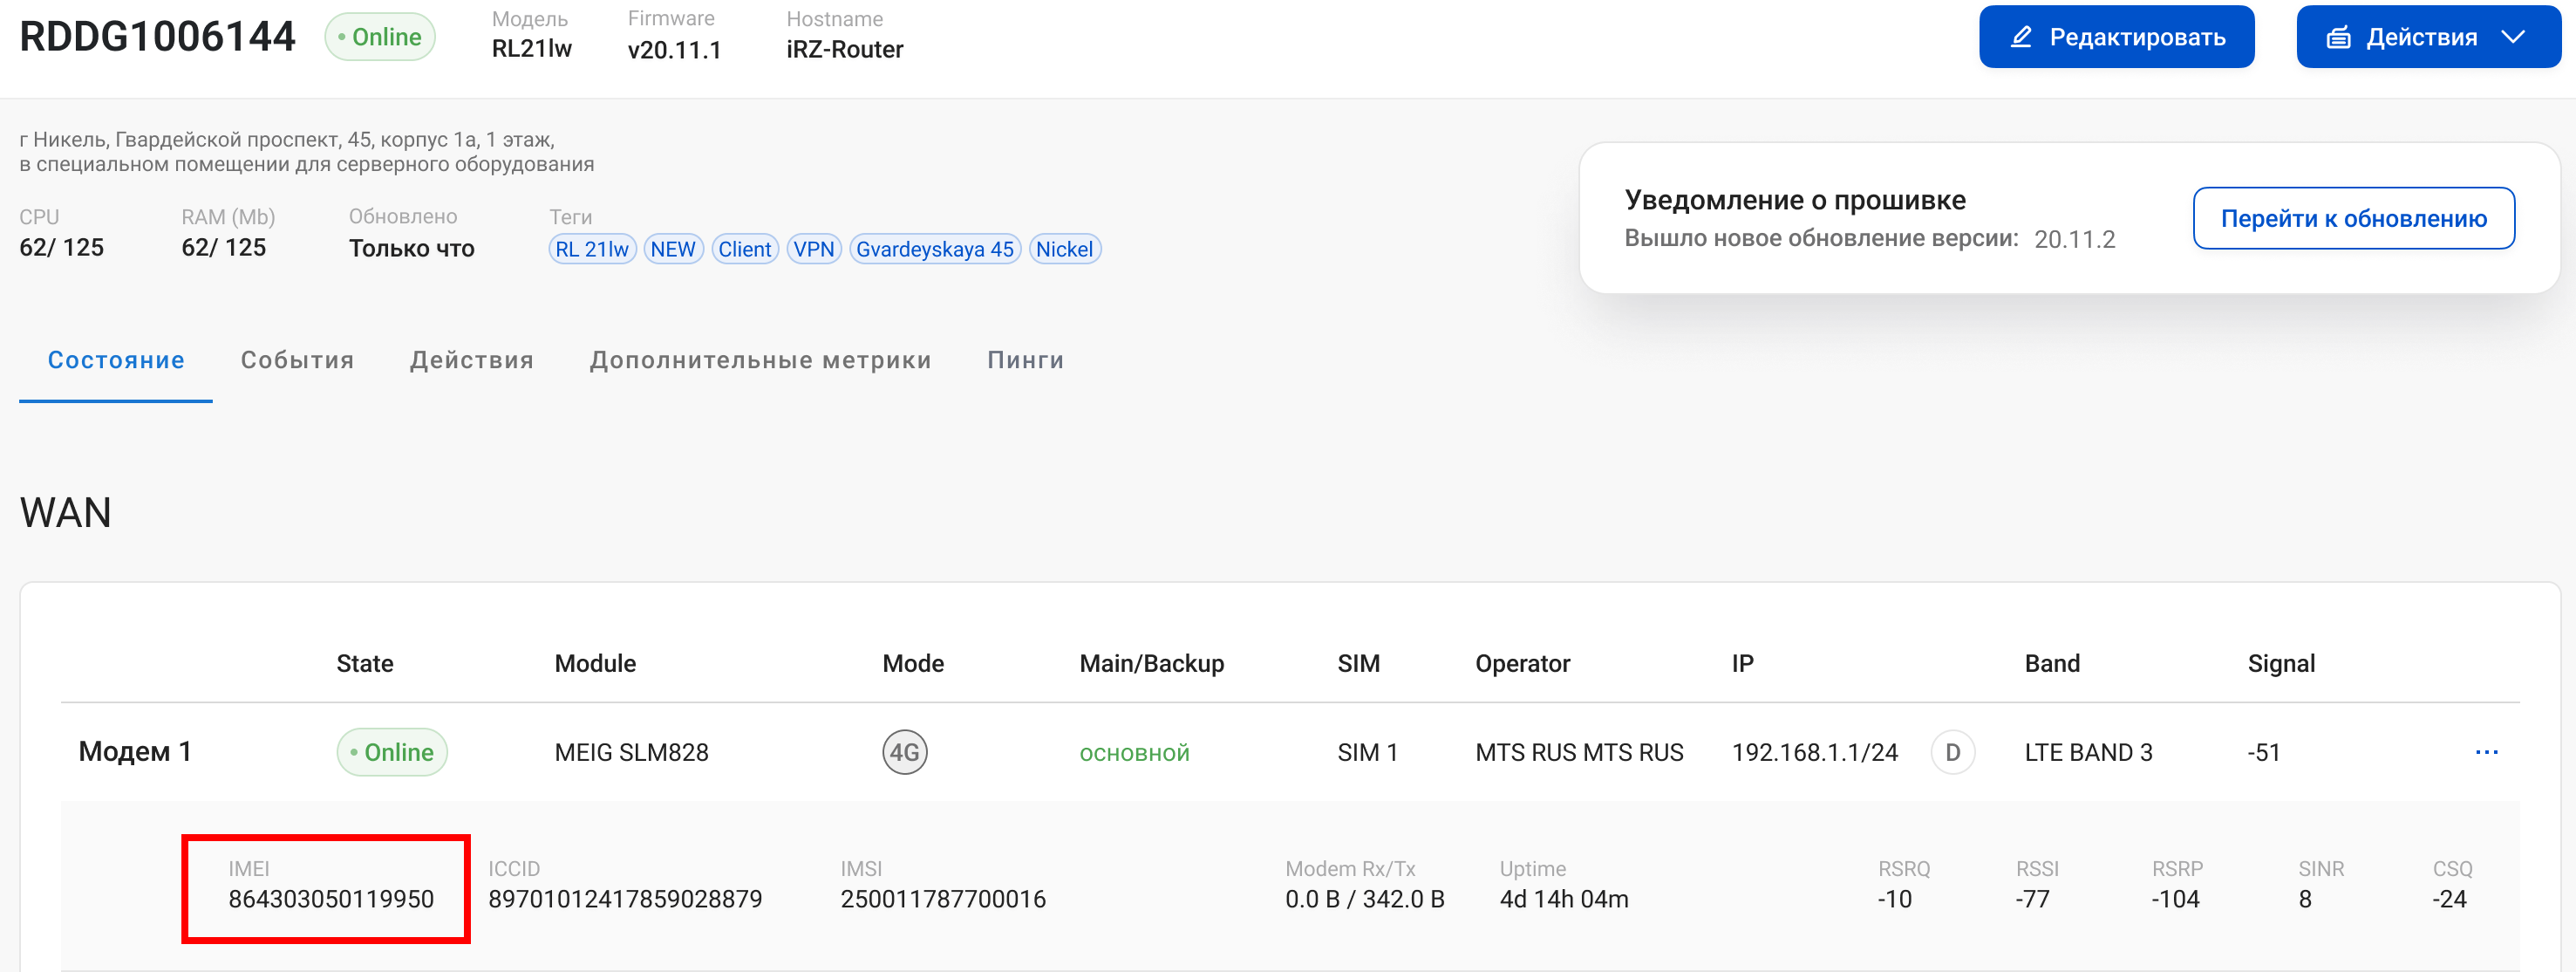Click the Обновлено value Только что
2576x972 pixels.
(411, 249)
